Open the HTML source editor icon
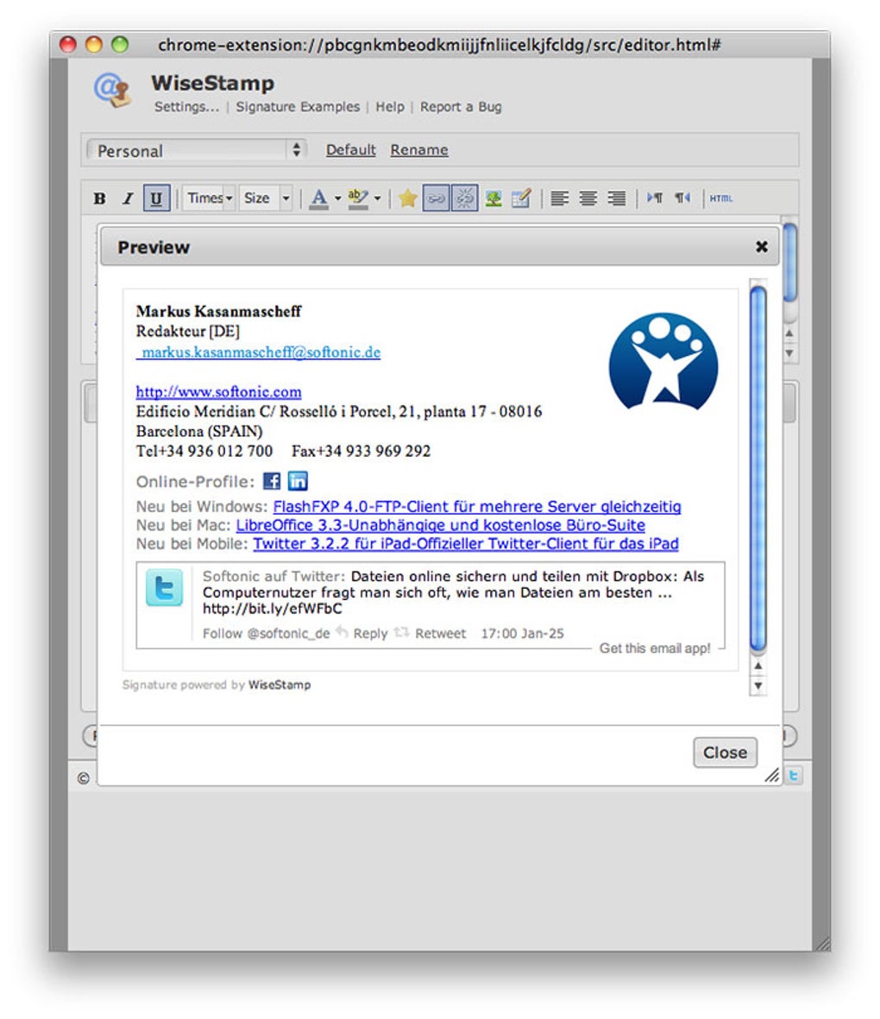 tap(720, 199)
